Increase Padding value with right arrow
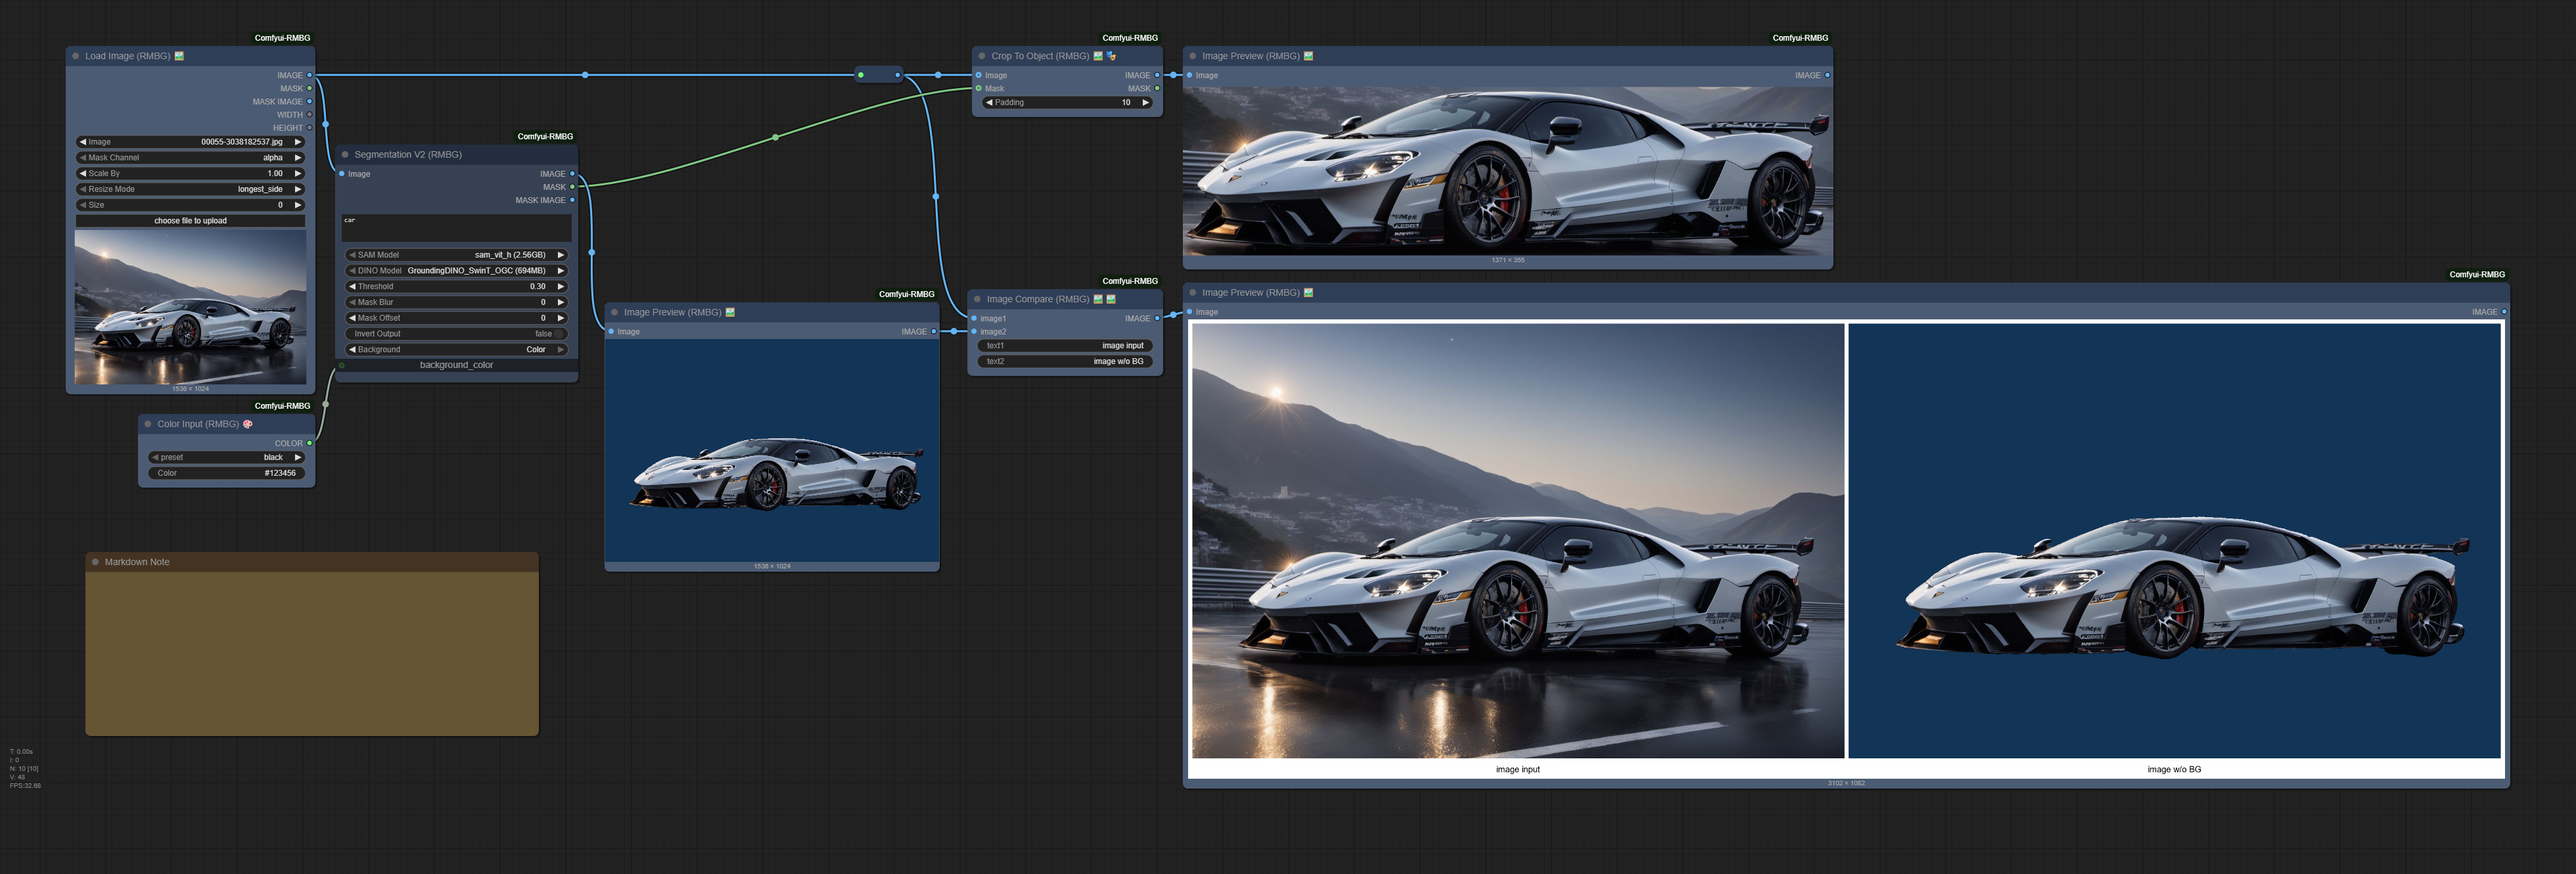 (x=1145, y=103)
